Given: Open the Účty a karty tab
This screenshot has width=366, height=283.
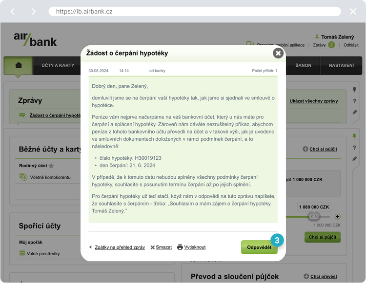Looking at the screenshot, I should (58, 65).
